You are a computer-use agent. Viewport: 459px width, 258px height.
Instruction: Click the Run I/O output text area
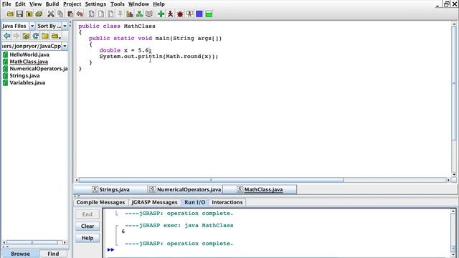[x=276, y=233]
